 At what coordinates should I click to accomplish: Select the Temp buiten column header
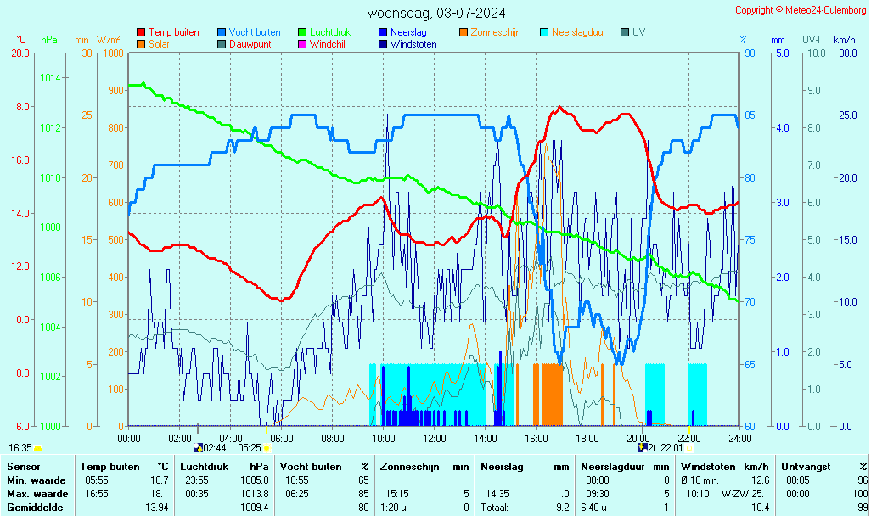click(110, 467)
